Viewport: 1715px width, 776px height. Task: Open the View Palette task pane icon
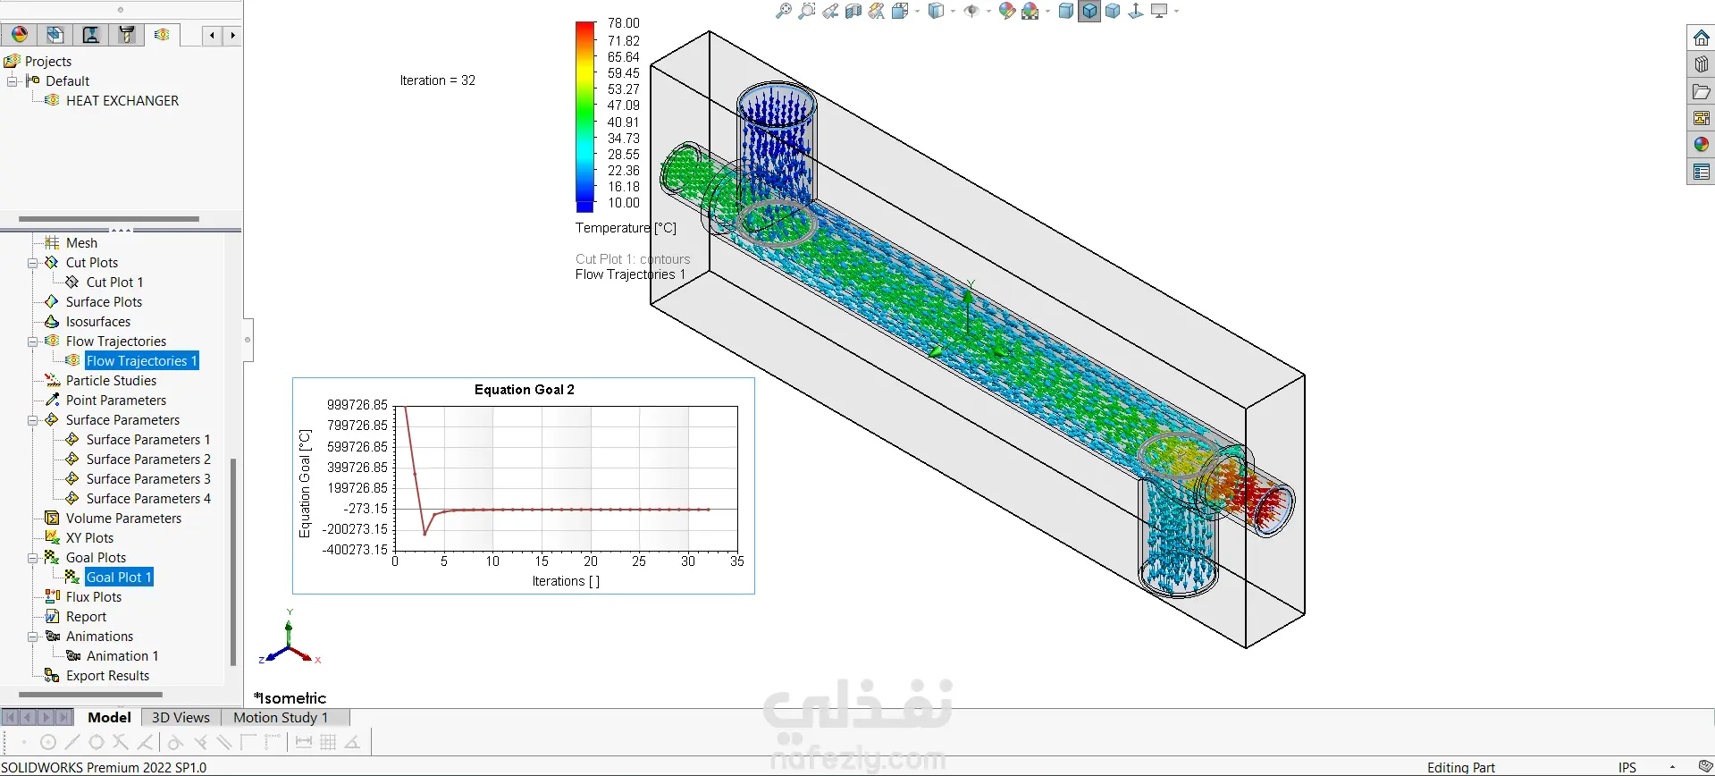tap(1702, 118)
